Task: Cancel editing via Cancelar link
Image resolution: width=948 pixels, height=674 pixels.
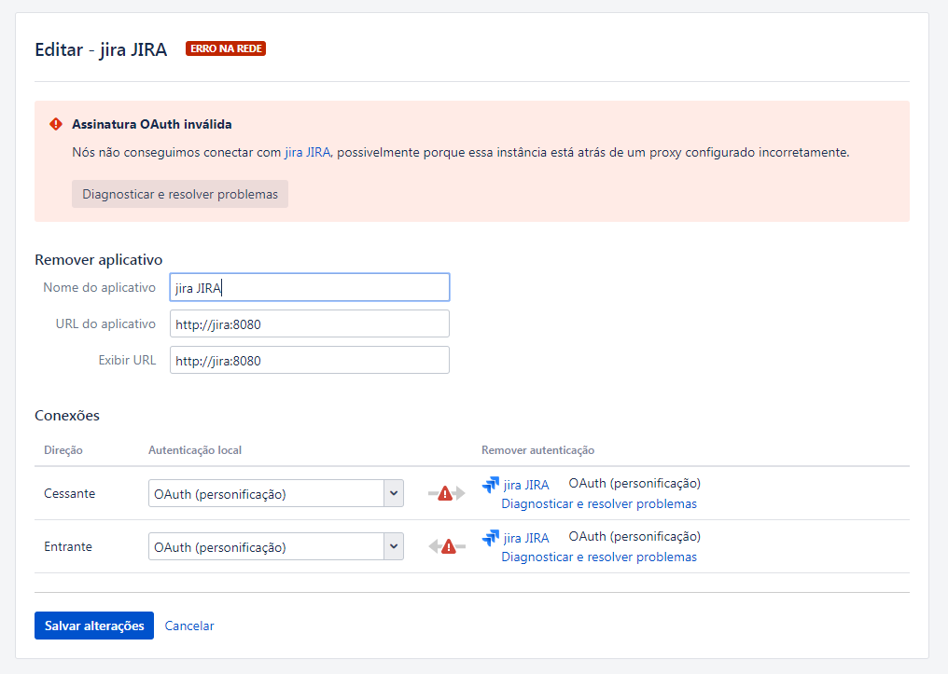Action: point(189,626)
